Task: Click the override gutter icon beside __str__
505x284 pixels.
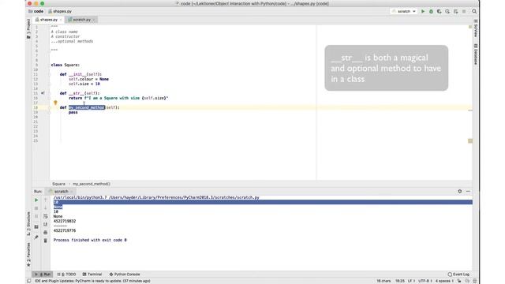Action: click(43, 93)
